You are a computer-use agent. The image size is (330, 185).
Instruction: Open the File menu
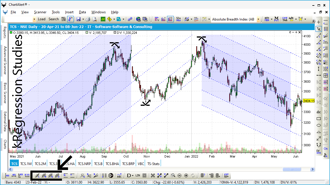click(x=13, y=12)
